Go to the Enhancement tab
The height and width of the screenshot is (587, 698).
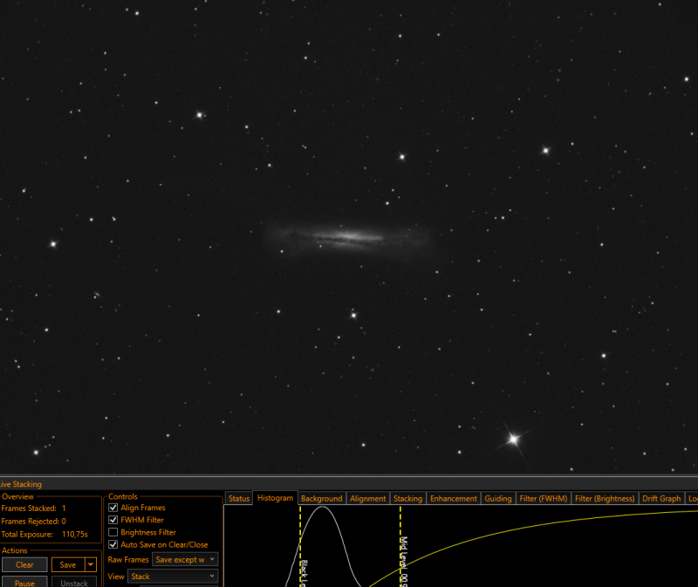tap(454, 498)
